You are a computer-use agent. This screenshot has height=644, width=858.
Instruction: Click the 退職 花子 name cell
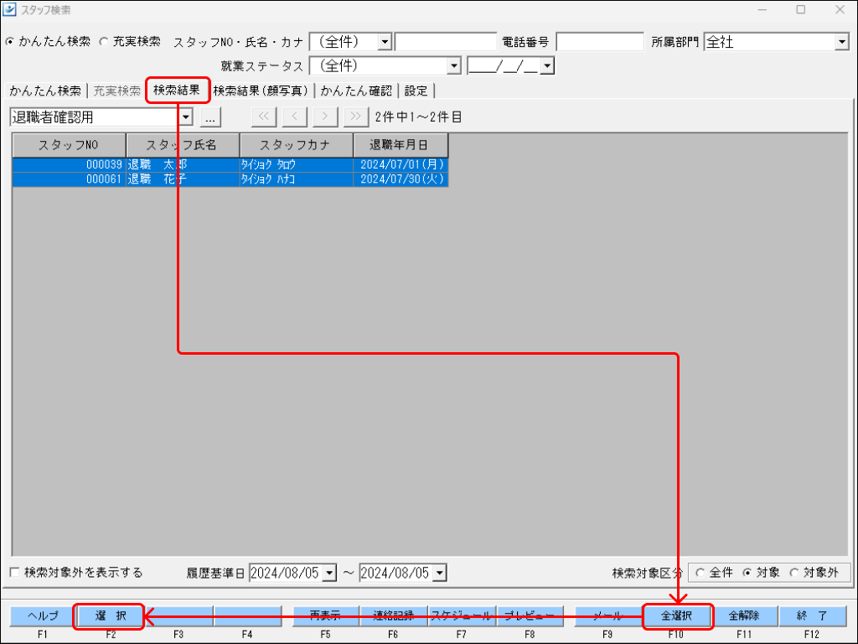coord(183,179)
